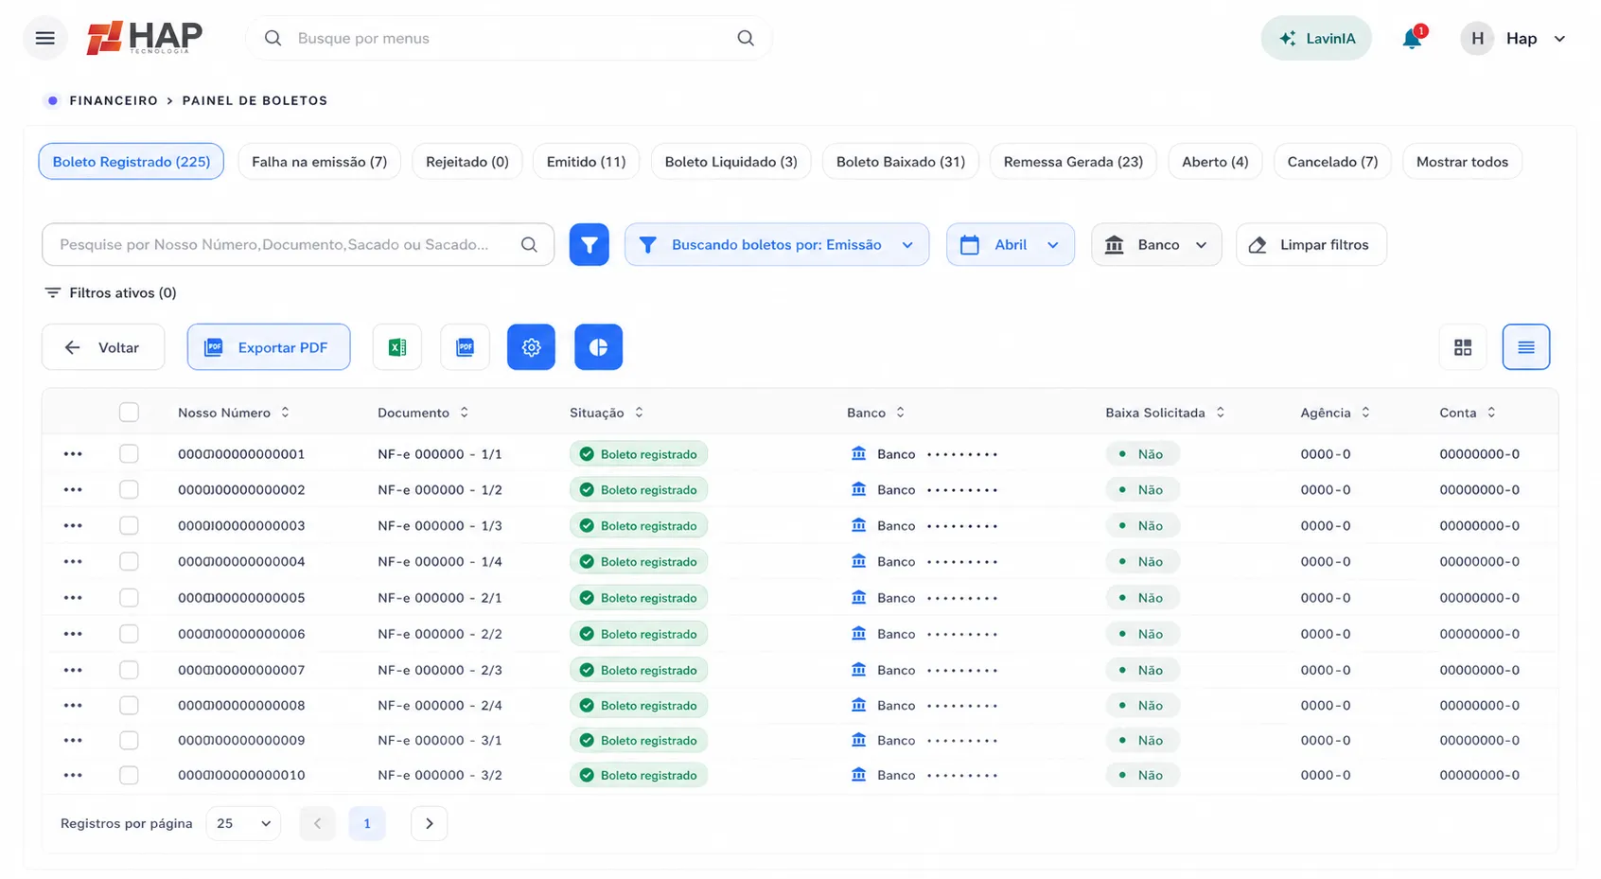The width and height of the screenshot is (1601, 879).
Task: Select Falha na emissão (7) tab
Action: 320,162
